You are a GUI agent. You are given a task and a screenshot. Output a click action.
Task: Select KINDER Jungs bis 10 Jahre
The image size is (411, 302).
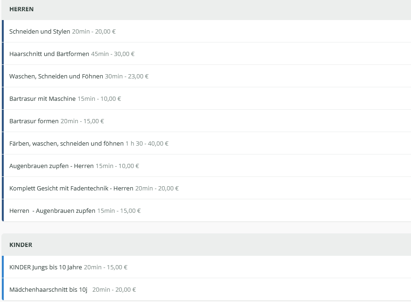(46, 267)
